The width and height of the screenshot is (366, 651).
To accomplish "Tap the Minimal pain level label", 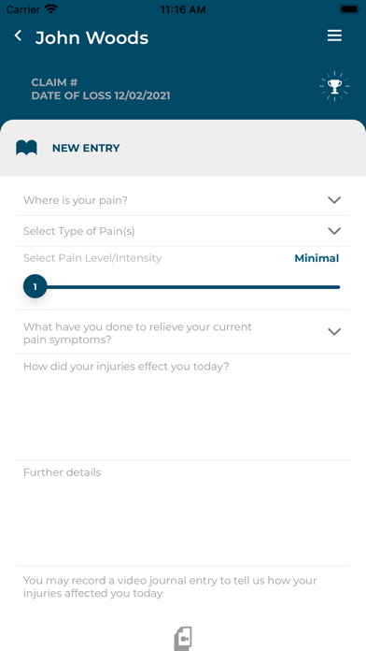I will click(317, 258).
